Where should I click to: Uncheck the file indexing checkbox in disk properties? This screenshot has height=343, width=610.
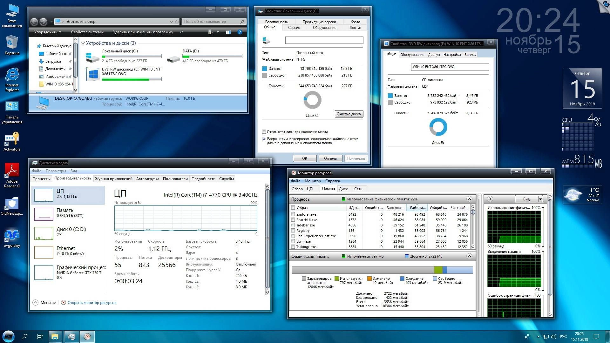(264, 139)
